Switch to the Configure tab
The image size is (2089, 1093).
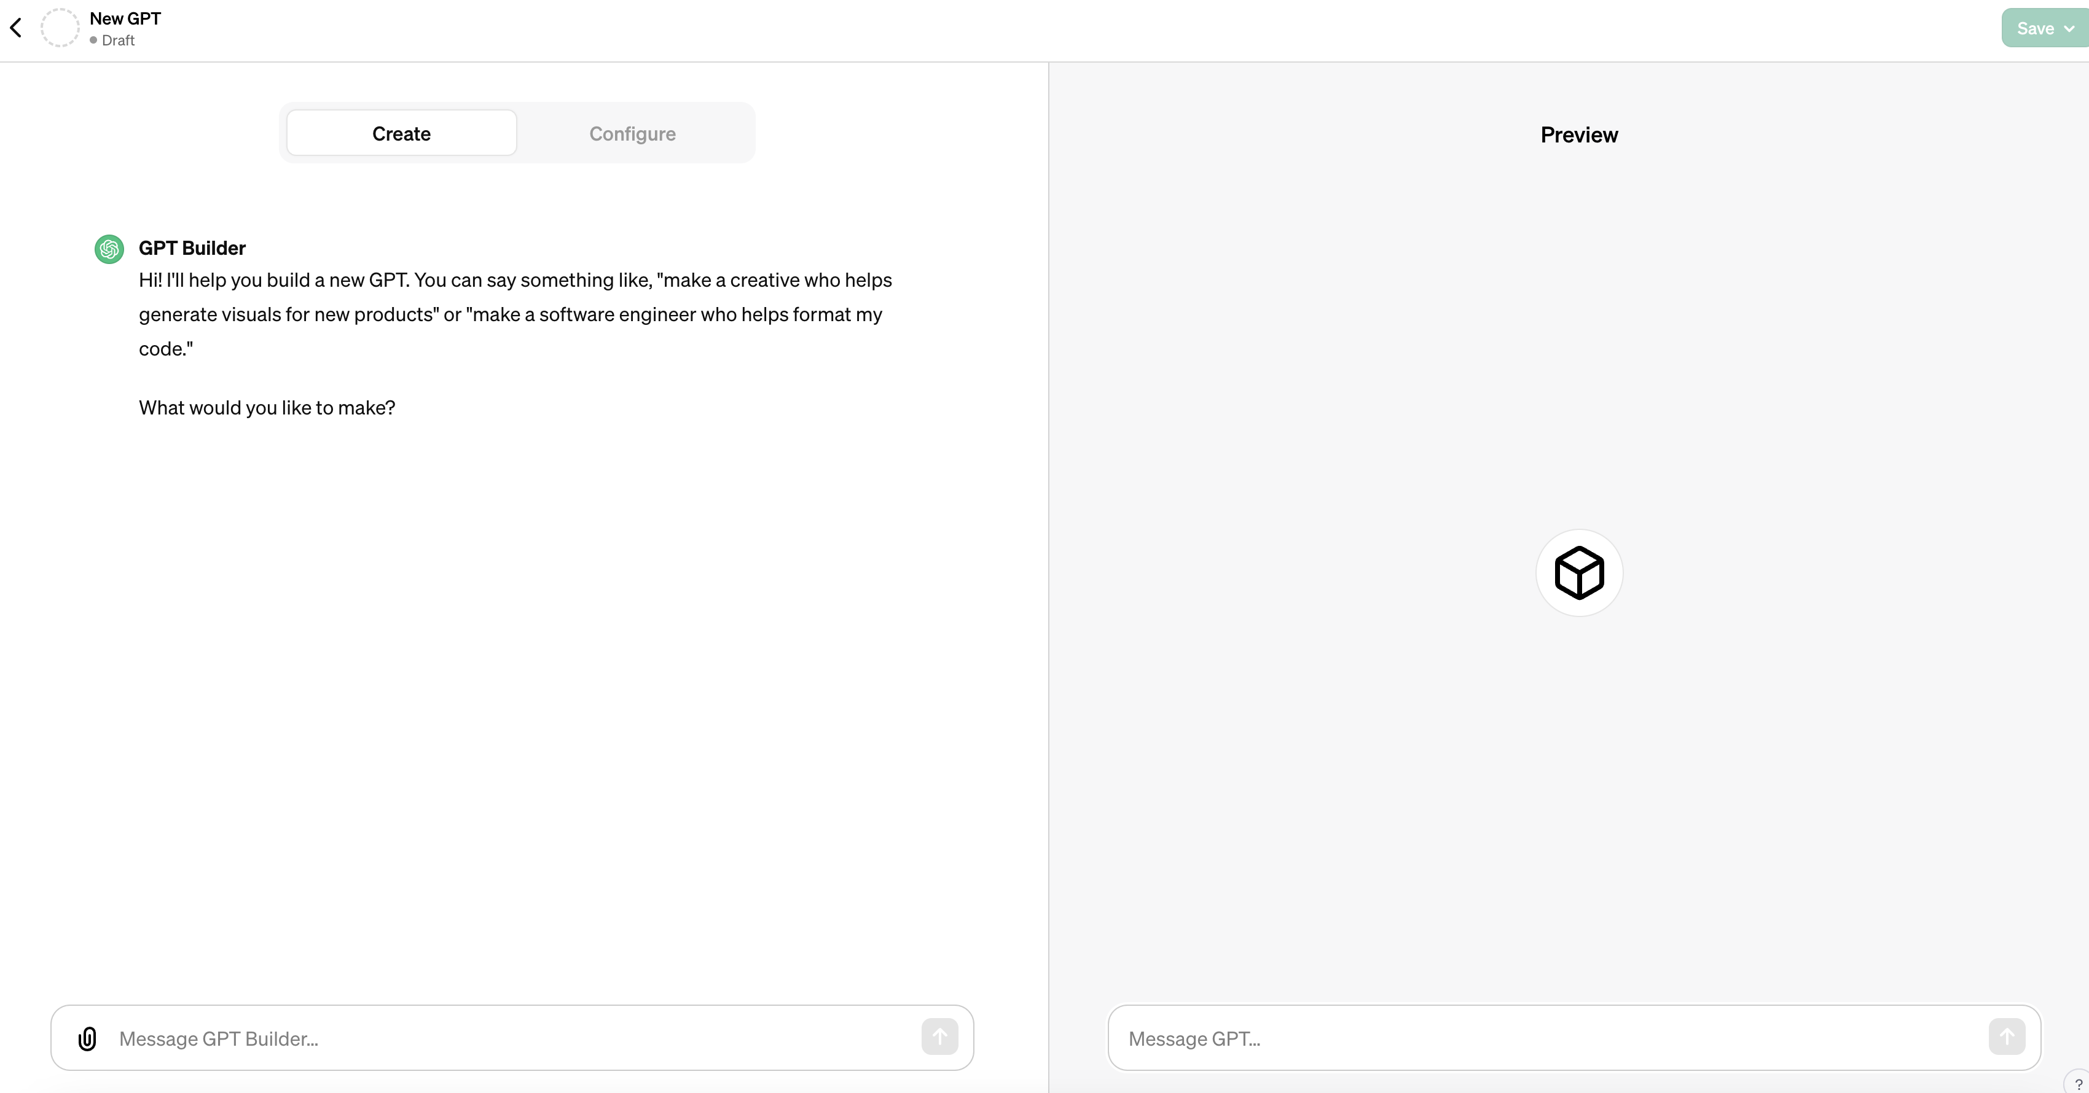(633, 134)
